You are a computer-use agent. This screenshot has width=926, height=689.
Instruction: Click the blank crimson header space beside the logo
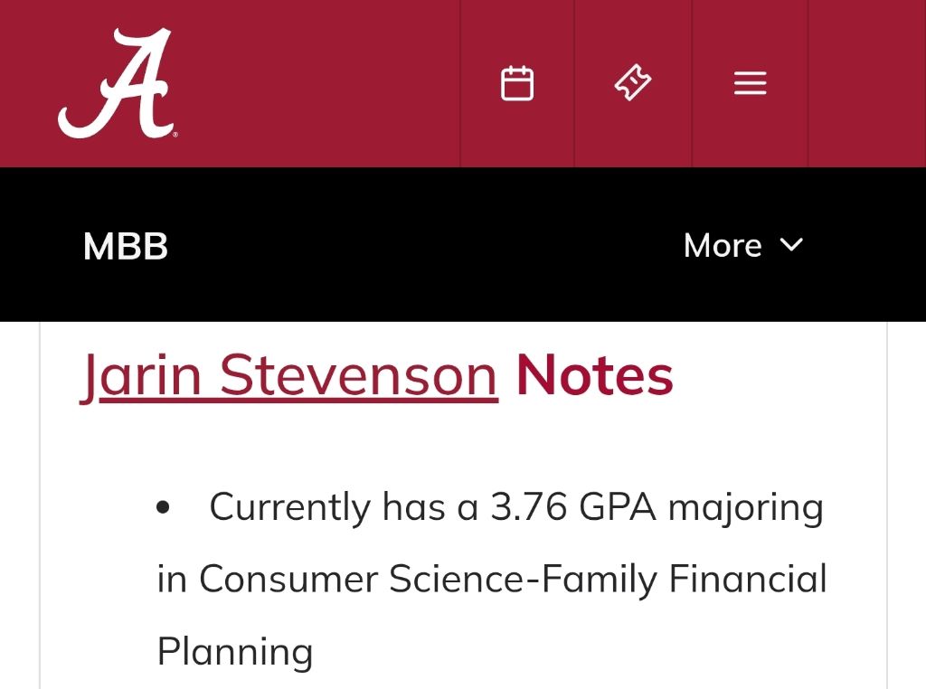tap(319, 83)
